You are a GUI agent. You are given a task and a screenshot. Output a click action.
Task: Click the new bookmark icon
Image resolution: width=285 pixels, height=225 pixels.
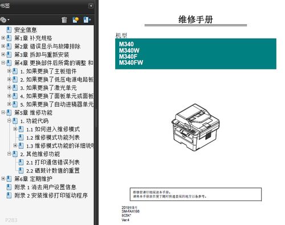[76, 20]
